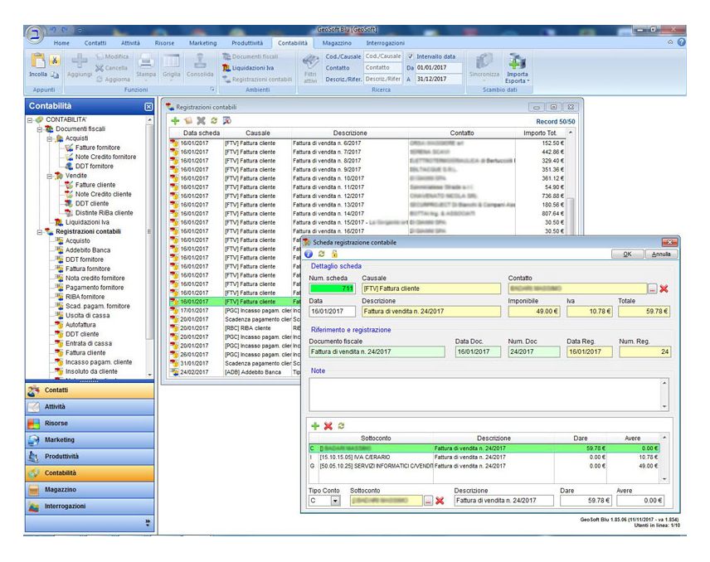Image resolution: width=710 pixels, height=562 pixels.
Task: Collapse the Acquisti tree node
Action: pos(50,138)
